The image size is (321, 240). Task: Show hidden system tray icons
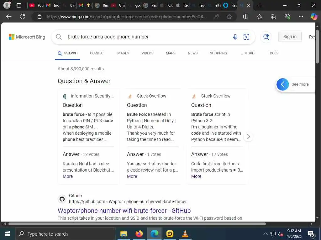[265, 234]
